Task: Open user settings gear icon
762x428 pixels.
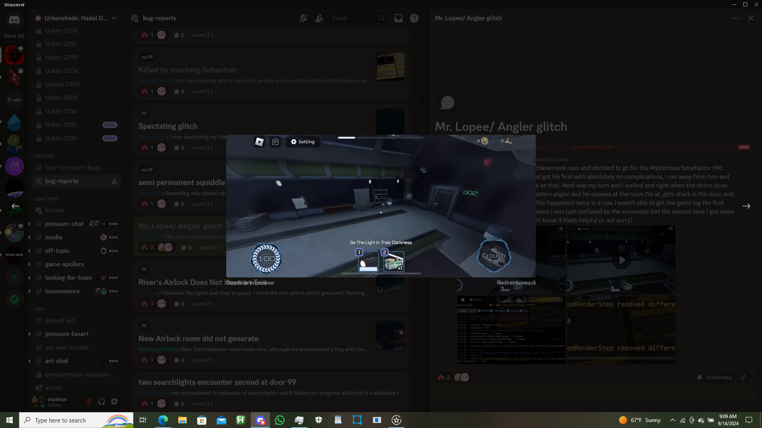Action: 114,401
